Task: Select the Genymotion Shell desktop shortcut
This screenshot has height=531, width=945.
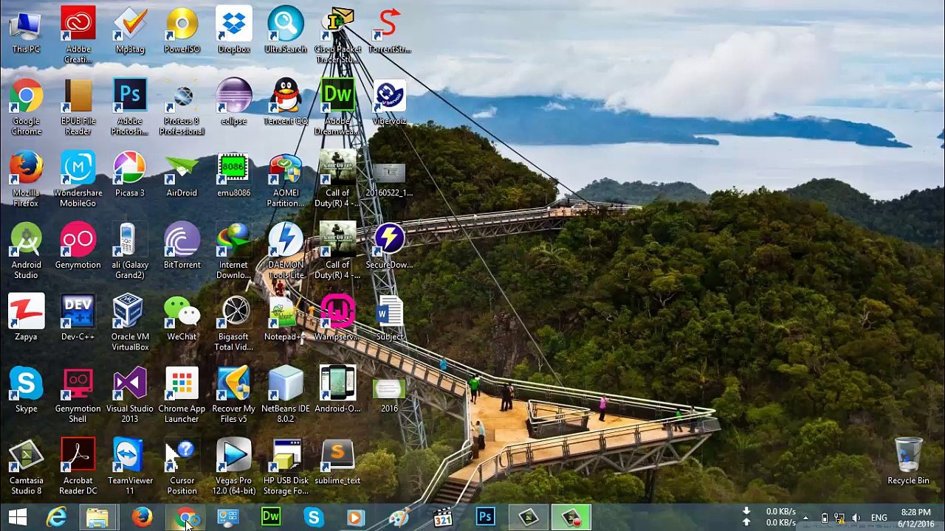Action: pos(78,395)
